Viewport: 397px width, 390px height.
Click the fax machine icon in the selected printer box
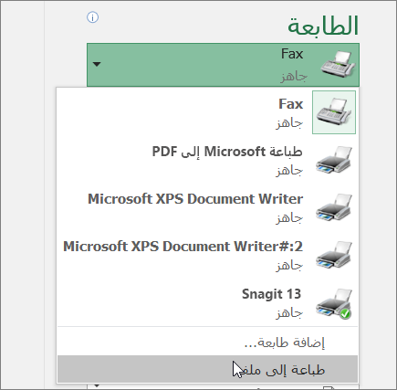tap(338, 64)
